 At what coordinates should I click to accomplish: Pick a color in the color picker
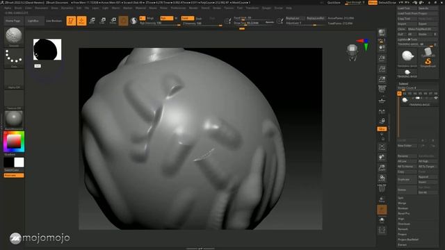point(14,142)
